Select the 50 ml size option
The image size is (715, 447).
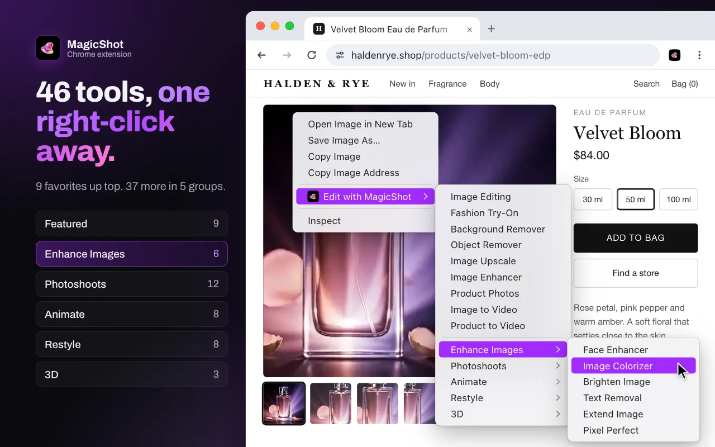coord(636,199)
